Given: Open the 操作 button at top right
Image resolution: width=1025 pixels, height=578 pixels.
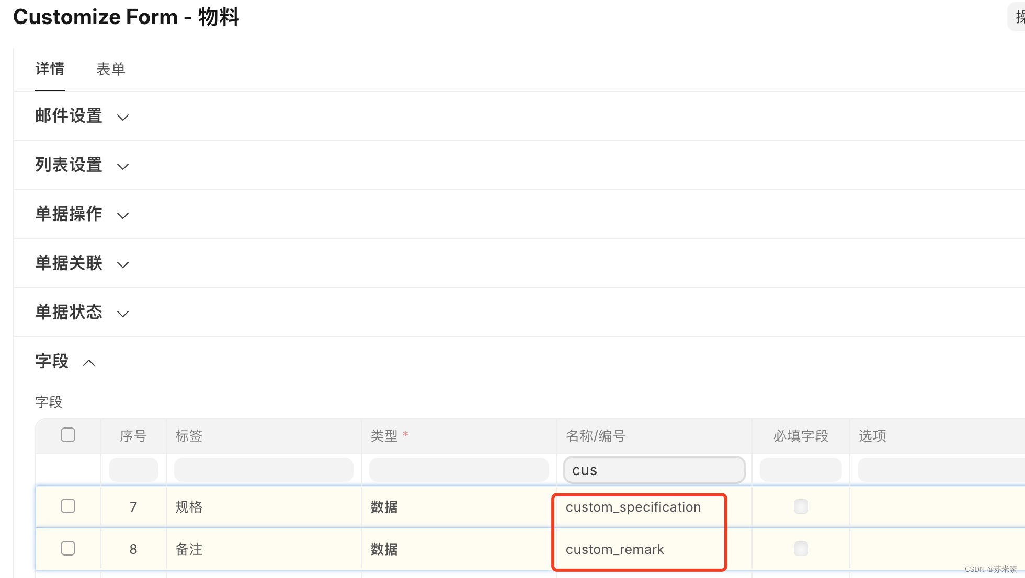Looking at the screenshot, I should click(1017, 16).
